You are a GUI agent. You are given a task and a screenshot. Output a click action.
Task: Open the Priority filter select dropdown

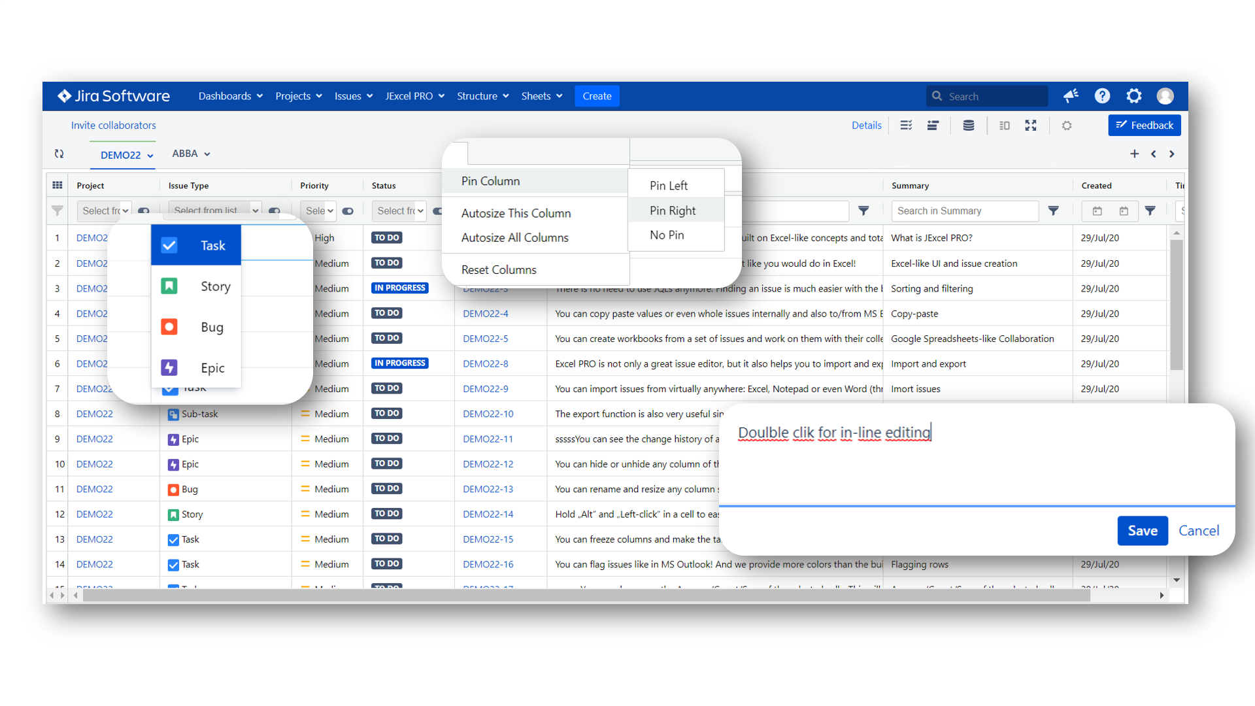pyautogui.click(x=319, y=210)
